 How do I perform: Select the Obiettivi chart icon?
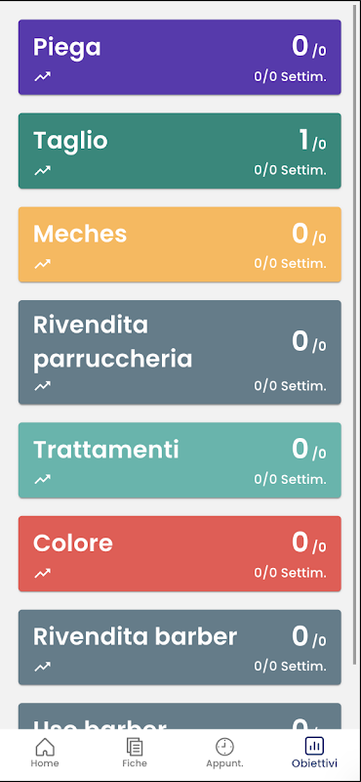[x=314, y=746]
